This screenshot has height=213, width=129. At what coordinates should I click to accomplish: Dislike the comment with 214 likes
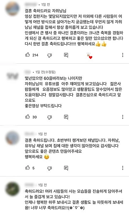pos(49,55)
